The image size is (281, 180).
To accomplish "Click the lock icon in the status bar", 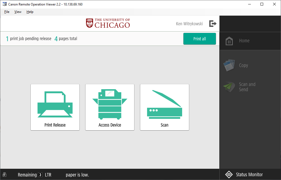I will 4,175.
